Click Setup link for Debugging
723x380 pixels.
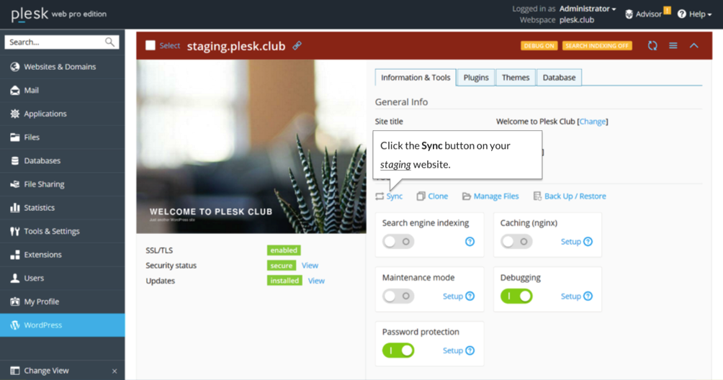click(570, 297)
